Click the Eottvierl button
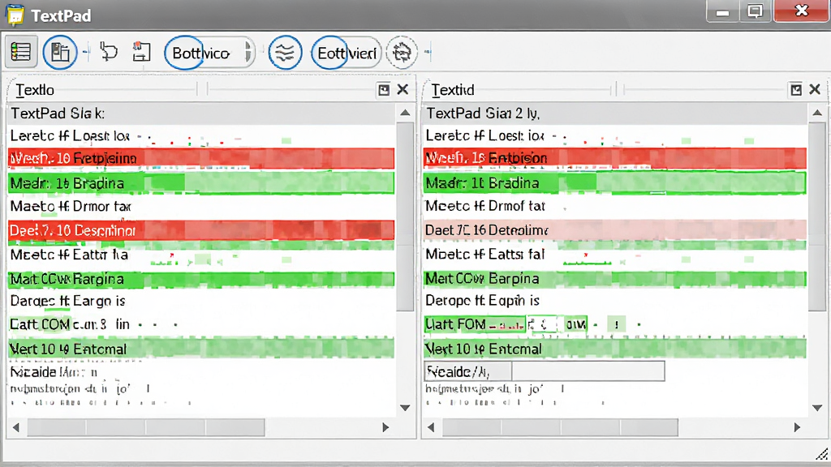The image size is (831, 467). [346, 53]
